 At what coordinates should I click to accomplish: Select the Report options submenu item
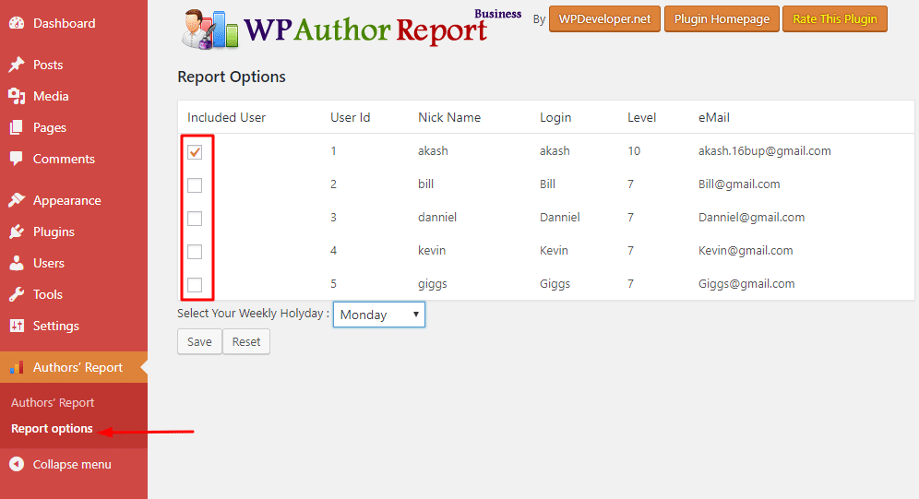(x=53, y=428)
